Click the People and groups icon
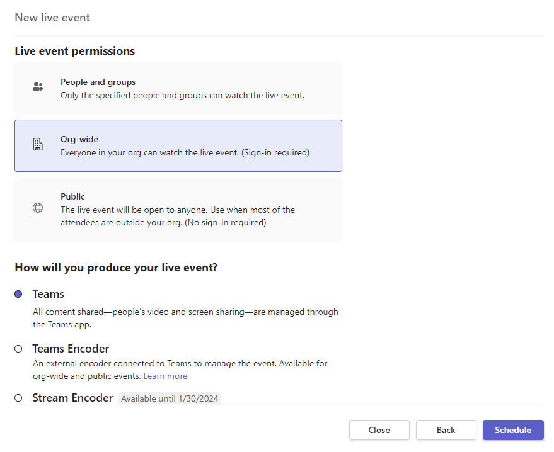Viewport: 554px width, 452px height. (38, 87)
